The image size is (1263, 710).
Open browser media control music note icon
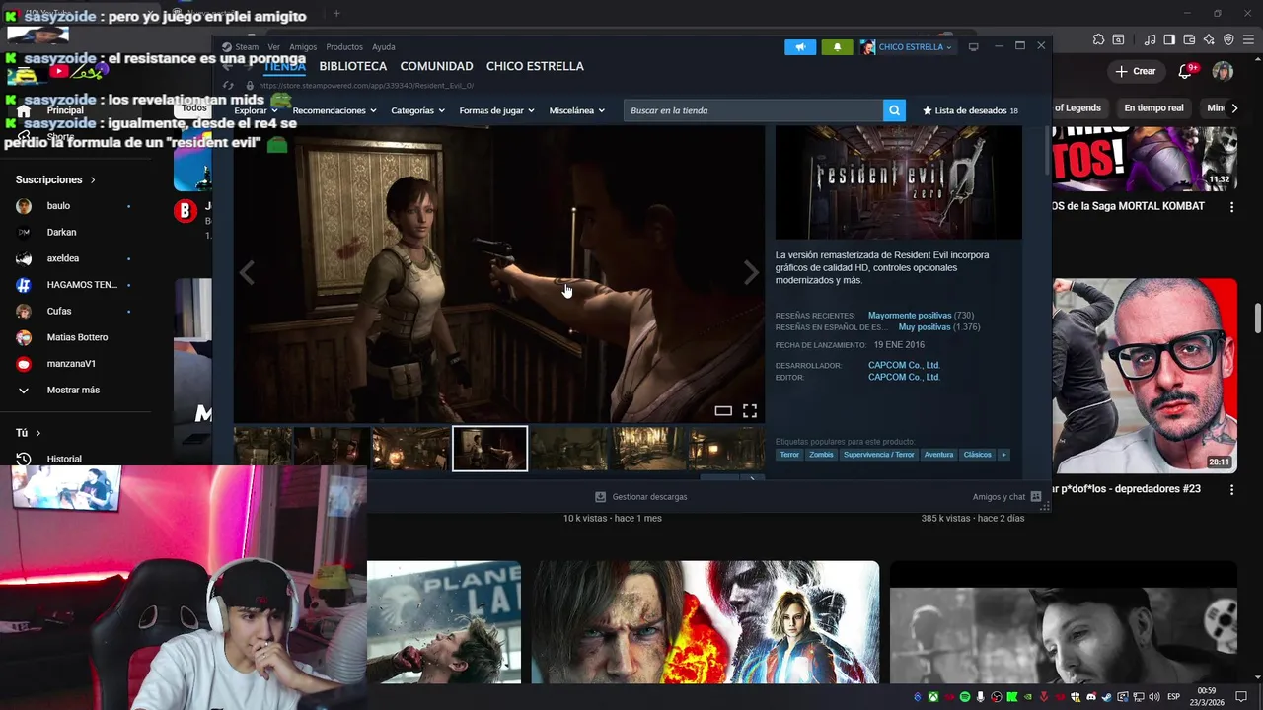(x=1150, y=39)
